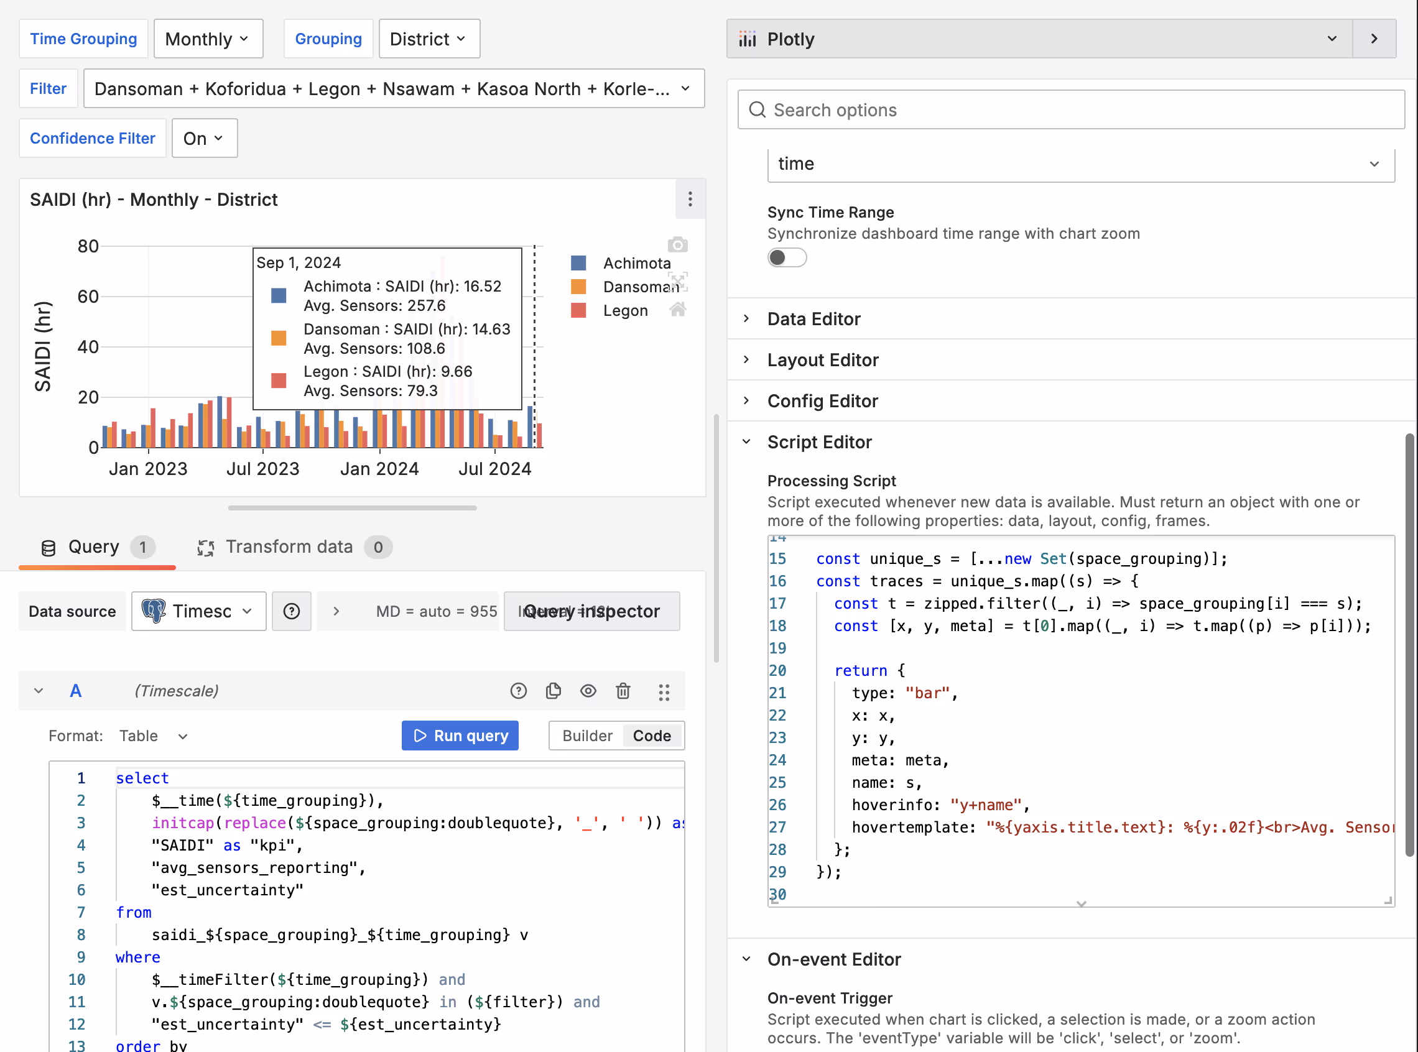1418x1052 pixels.
Task: Click the Legon red legend color swatch
Action: pos(578,310)
